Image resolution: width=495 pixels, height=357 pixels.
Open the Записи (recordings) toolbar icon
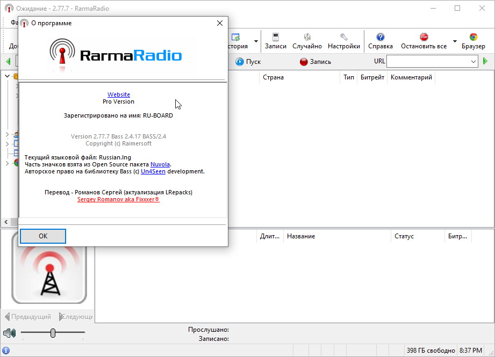tap(275, 37)
